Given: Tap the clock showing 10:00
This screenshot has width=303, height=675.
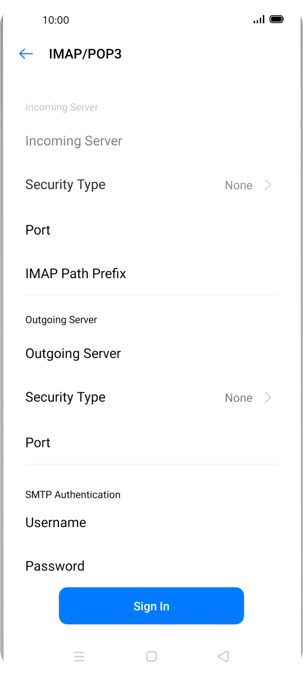Looking at the screenshot, I should click(54, 20).
